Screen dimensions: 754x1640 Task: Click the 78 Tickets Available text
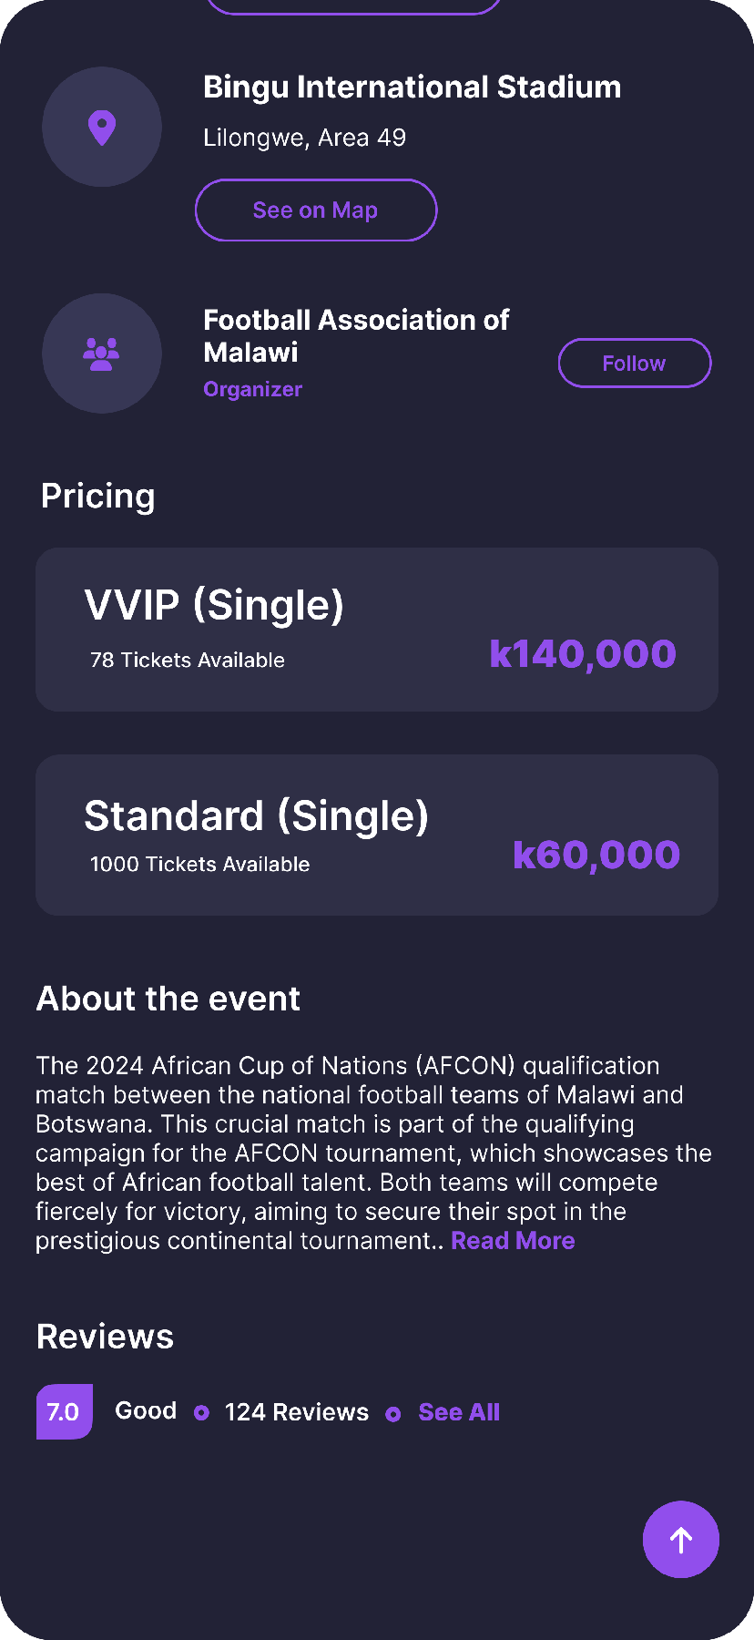[188, 661]
